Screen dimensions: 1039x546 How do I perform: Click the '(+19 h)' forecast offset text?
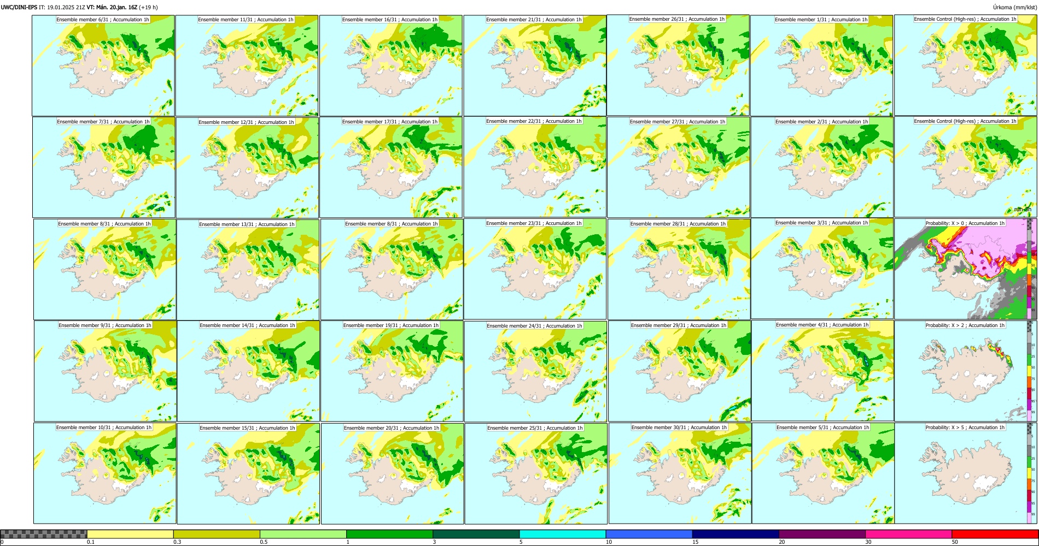point(149,7)
